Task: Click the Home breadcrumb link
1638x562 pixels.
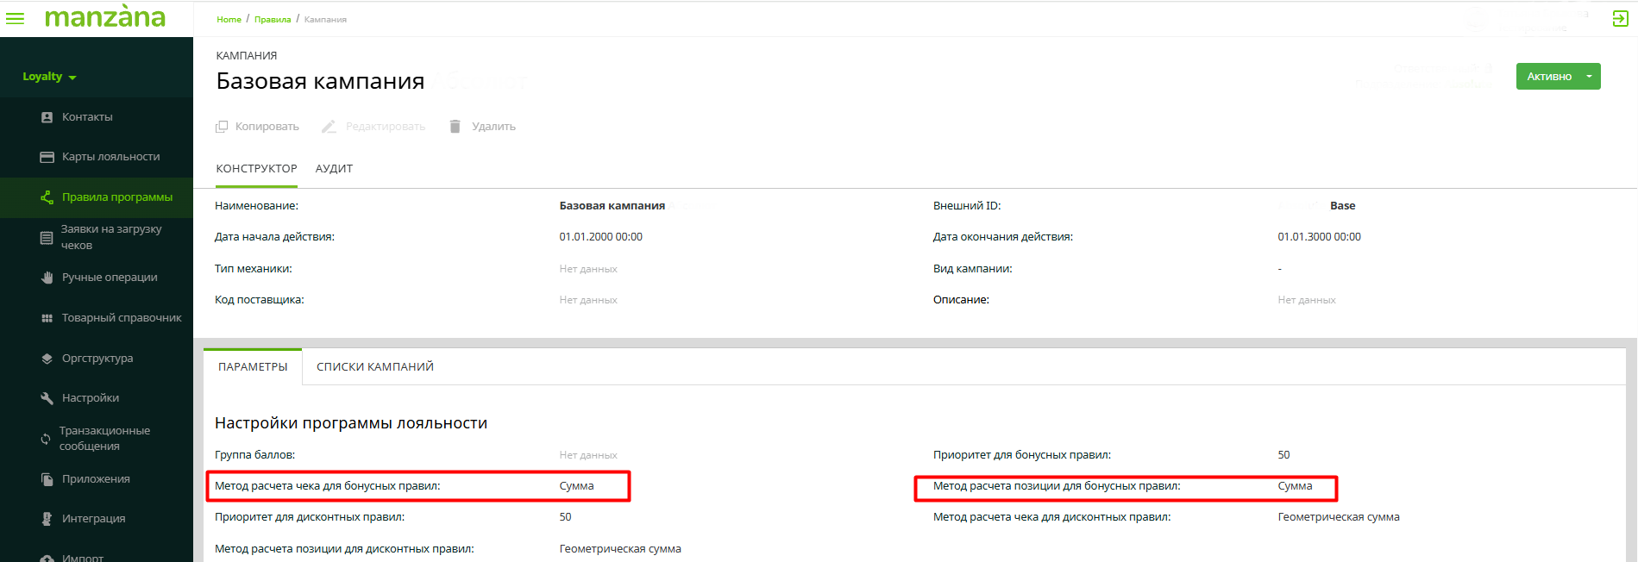Action: click(x=229, y=20)
